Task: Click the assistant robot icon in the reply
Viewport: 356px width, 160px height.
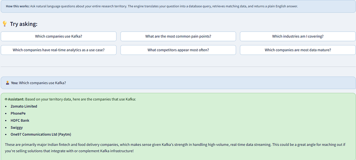Action: [x=6, y=99]
